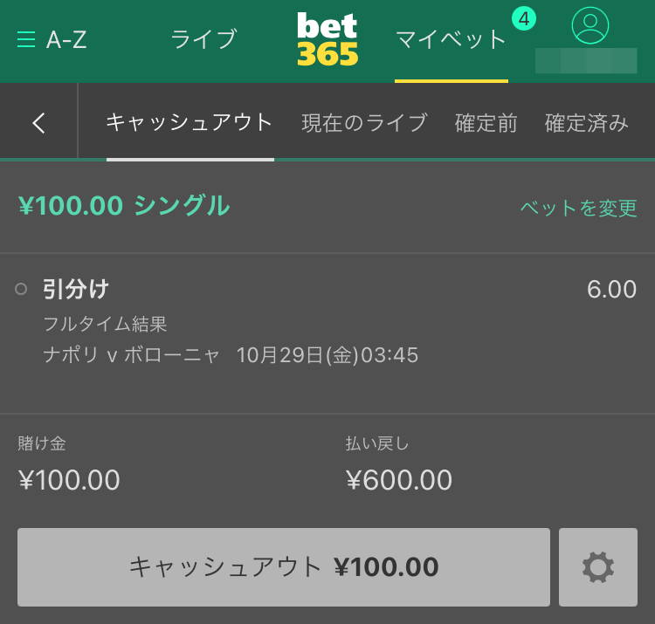Click the open-bet count badge 4

pos(524,19)
